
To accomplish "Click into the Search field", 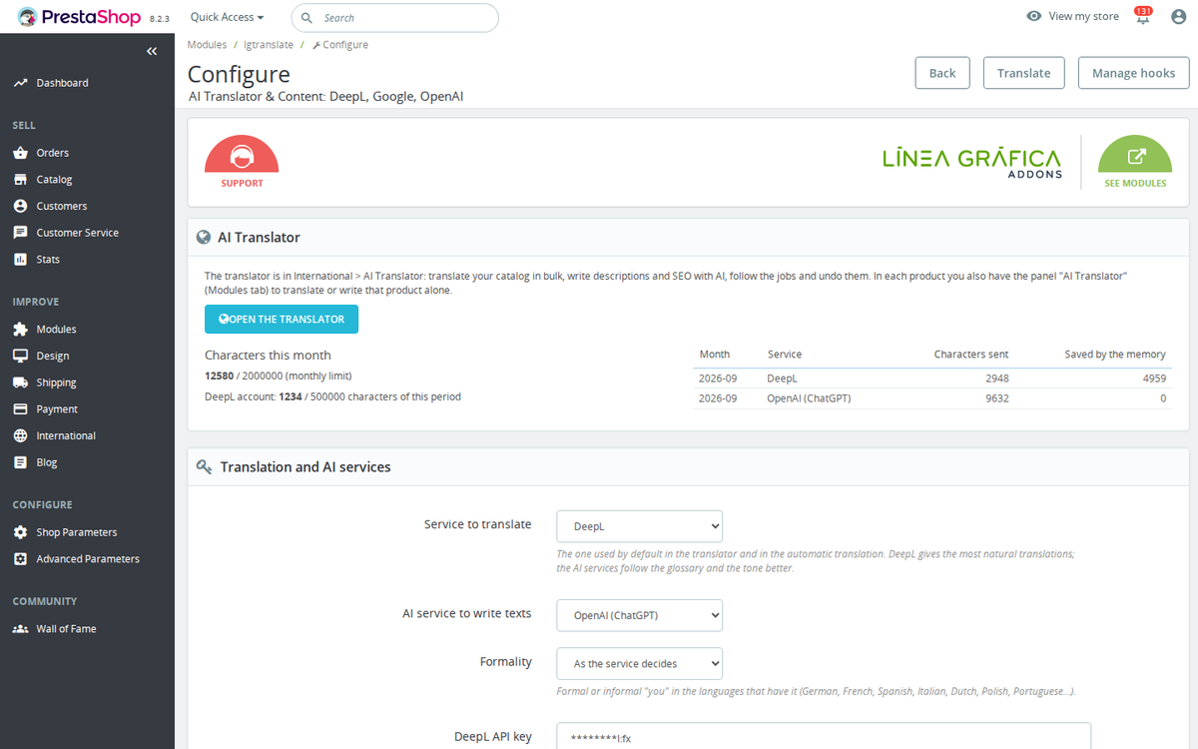I will point(394,18).
